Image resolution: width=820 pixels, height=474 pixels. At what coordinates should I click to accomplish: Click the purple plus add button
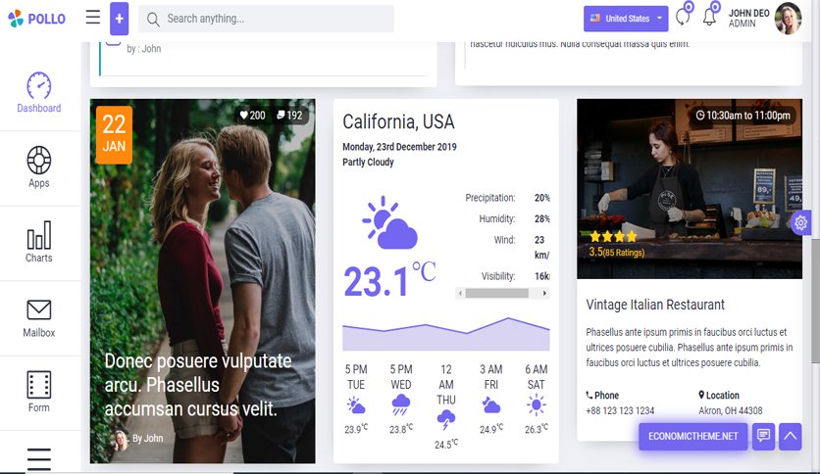tap(120, 19)
